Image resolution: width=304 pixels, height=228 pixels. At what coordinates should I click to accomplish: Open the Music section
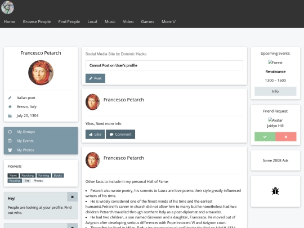[110, 22]
